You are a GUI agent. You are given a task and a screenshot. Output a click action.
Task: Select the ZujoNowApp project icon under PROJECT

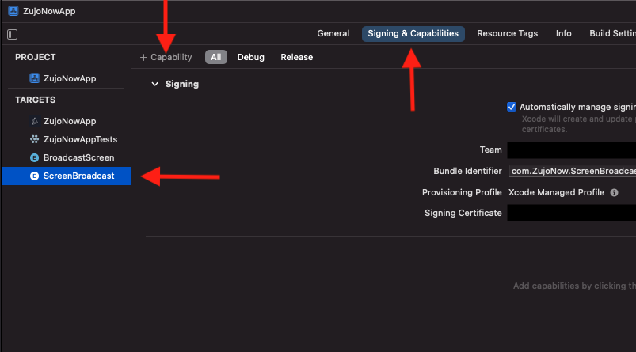tap(35, 78)
